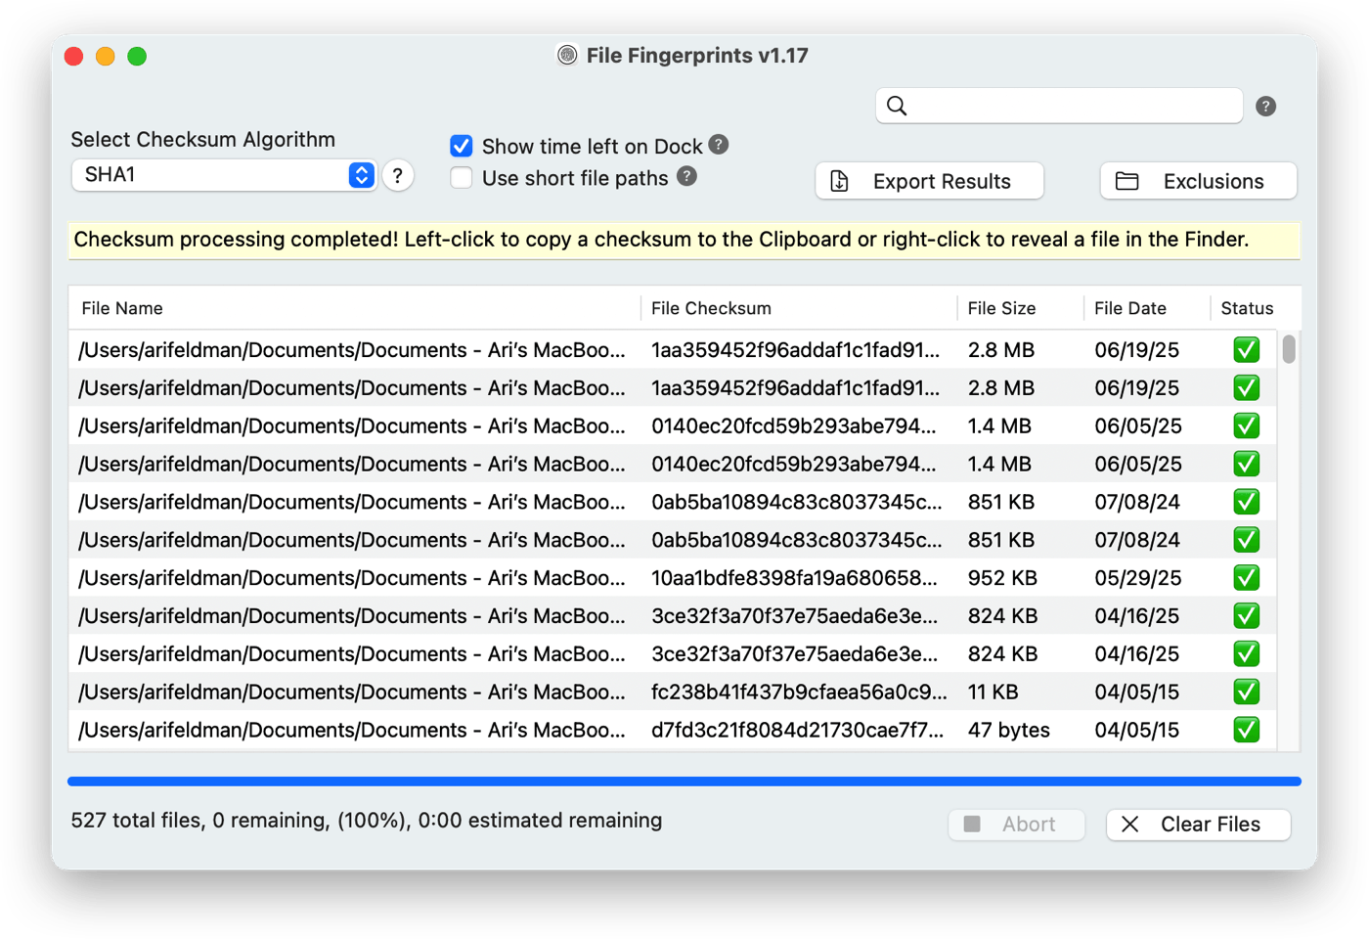
Task: Click the folder icon on the Exclusions button
Action: point(1126,181)
